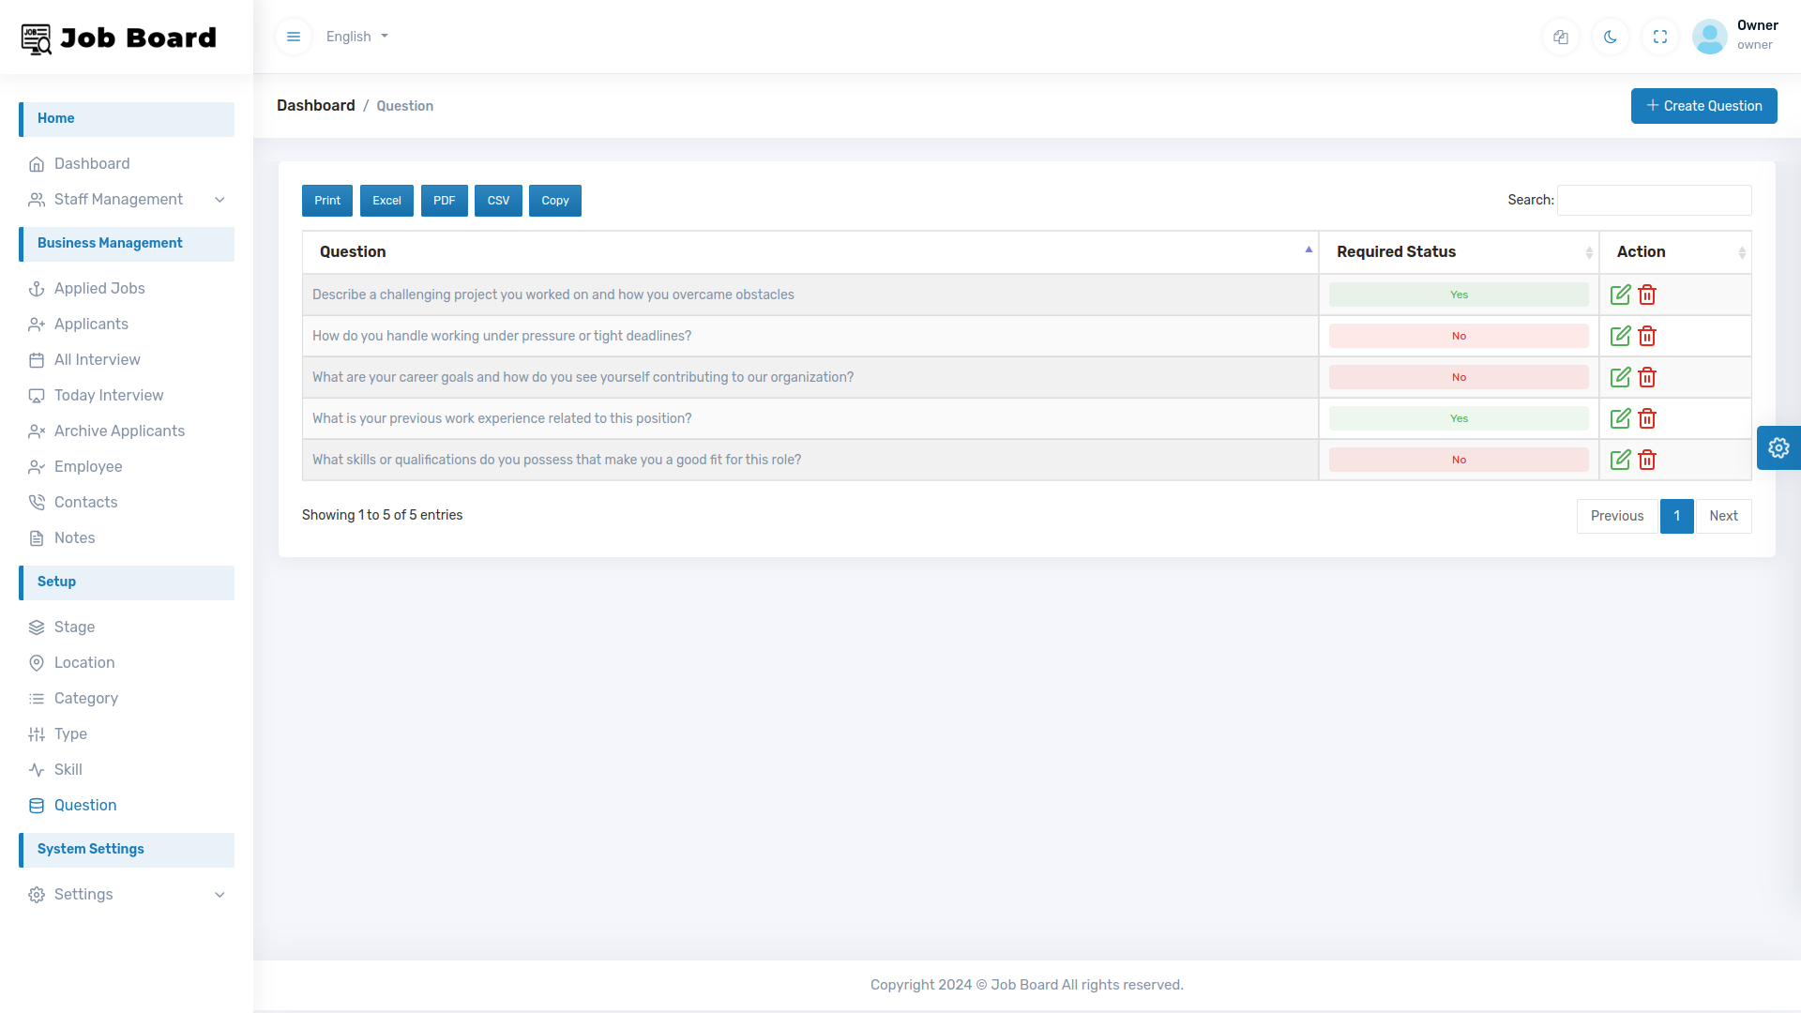
Task: Click the fullscreen icon in the header
Action: click(1659, 37)
